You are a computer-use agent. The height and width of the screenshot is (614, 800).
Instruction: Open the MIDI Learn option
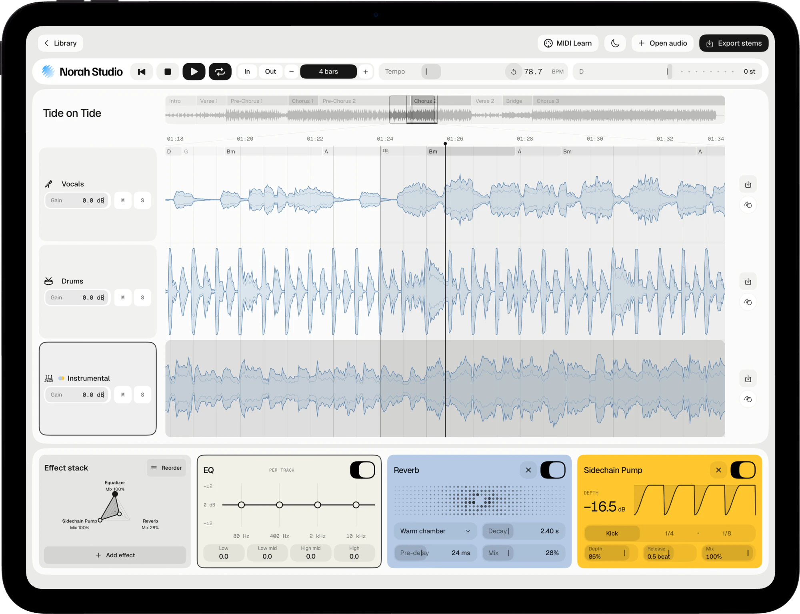click(x=568, y=43)
